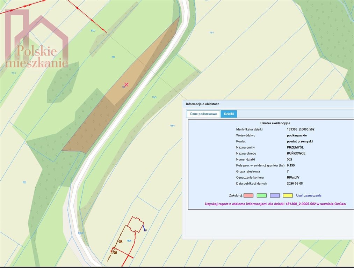Click the Oznaczenie konturu label

(250, 178)
